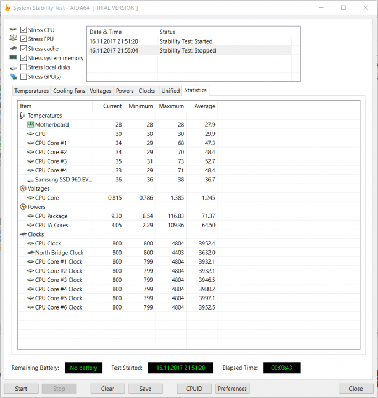Click the Elapsed Time 00:03:43 display
Image resolution: width=378 pixels, height=398 pixels.
[x=282, y=368]
